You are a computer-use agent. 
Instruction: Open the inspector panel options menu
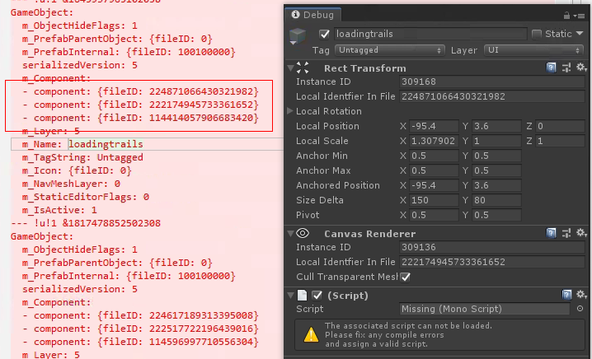tap(583, 16)
